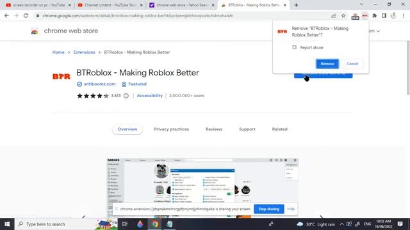The image size is (410, 230).
Task: Reload the current page
Action: (26, 15)
